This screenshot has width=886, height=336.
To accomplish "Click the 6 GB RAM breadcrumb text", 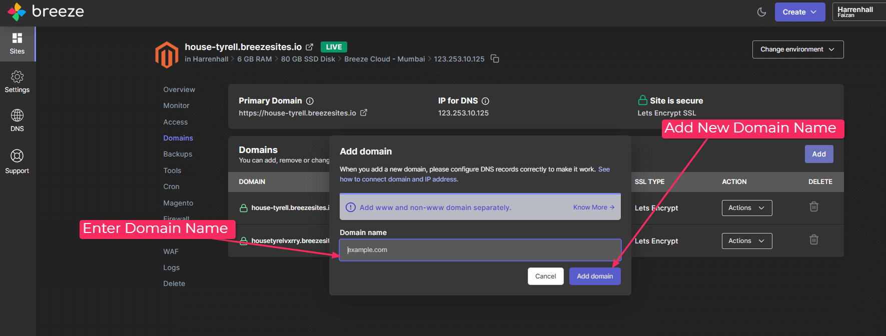I will (x=255, y=59).
